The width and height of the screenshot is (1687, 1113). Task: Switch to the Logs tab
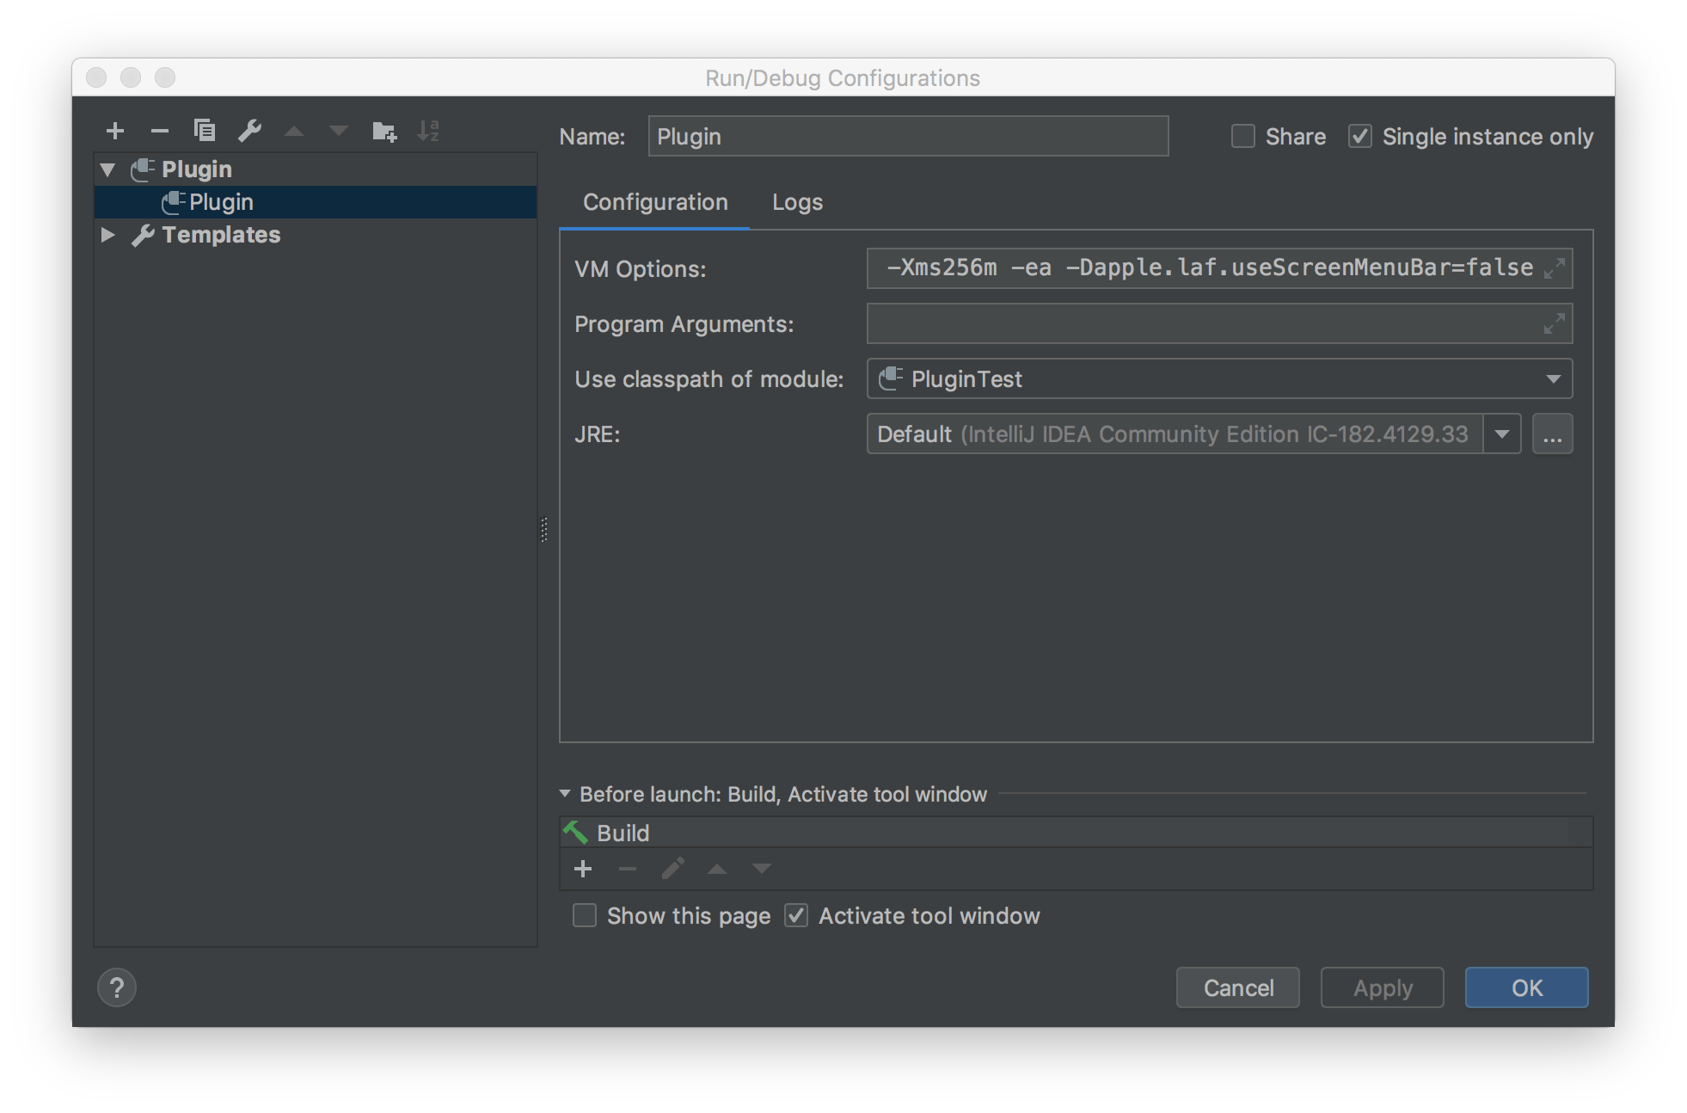[x=797, y=202]
